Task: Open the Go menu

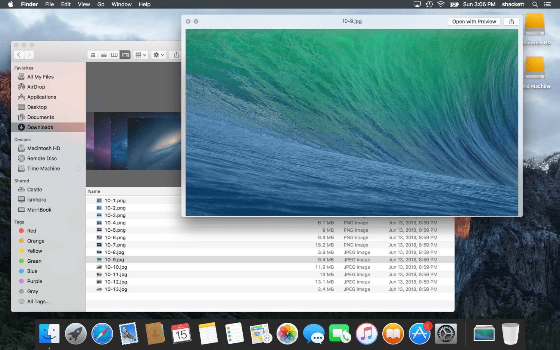Action: tap(101, 4)
